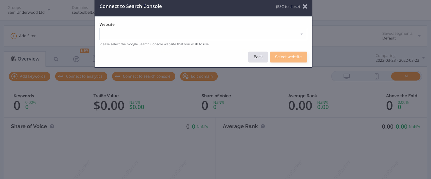
Task: Click Connect to analytics button
Action: point(81,76)
